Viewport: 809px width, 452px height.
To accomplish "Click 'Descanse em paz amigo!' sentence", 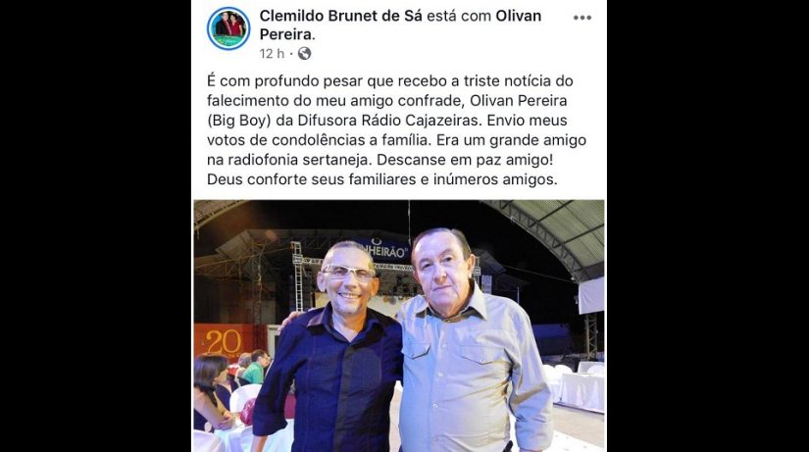I will tap(465, 160).
